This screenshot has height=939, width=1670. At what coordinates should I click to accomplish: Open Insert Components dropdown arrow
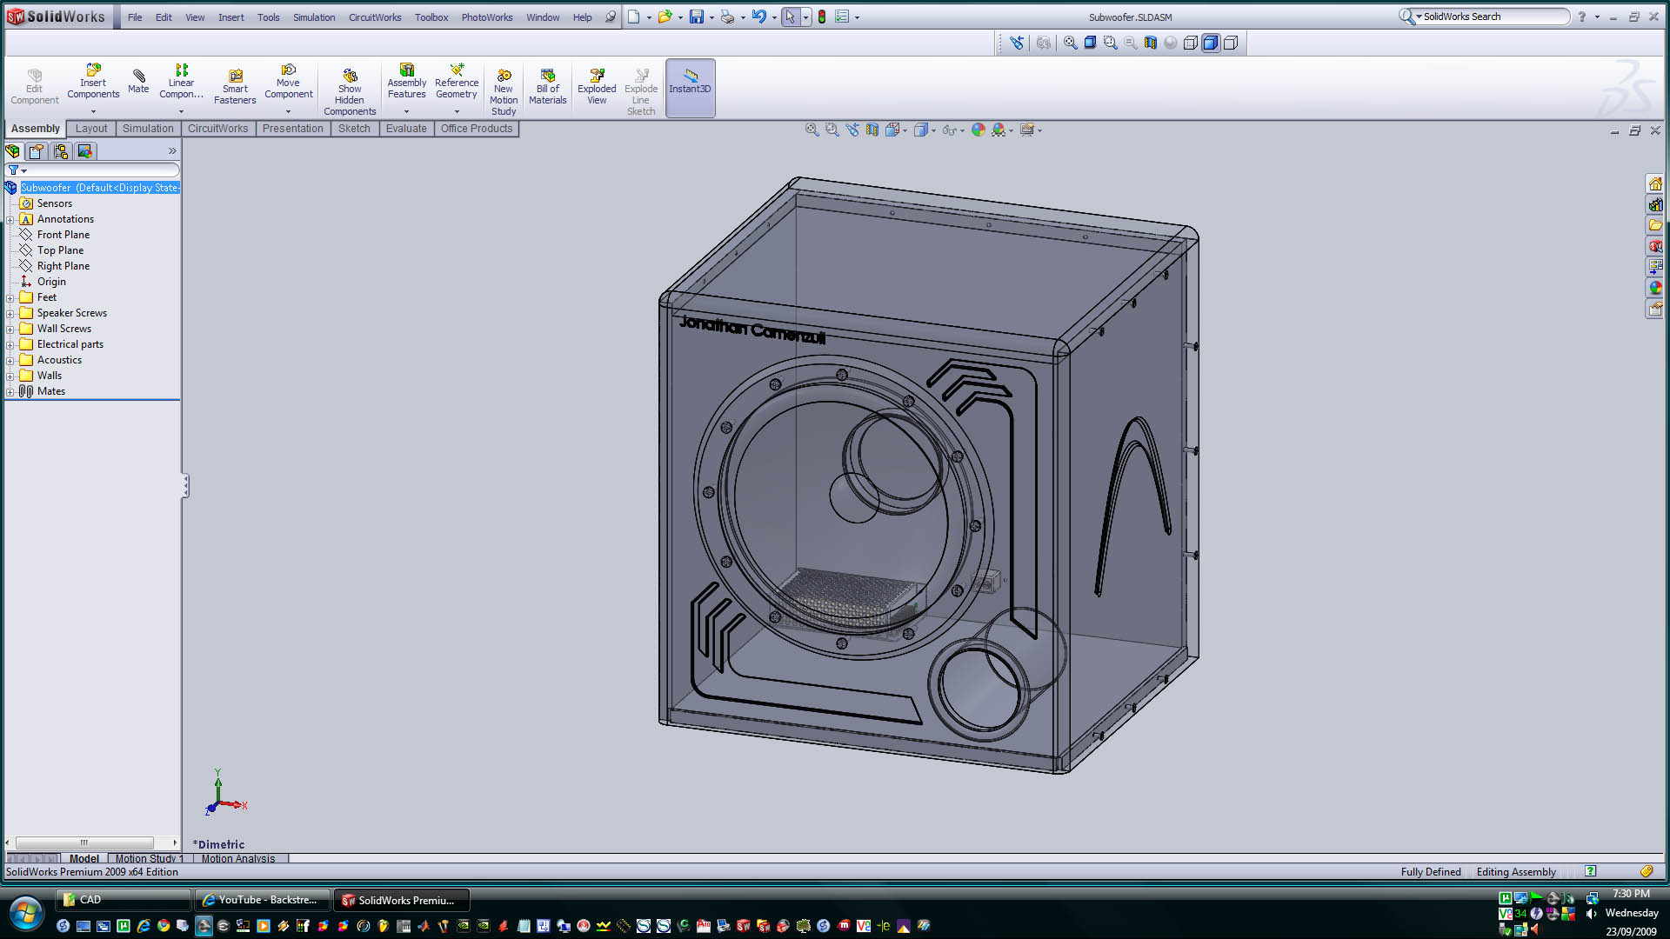click(93, 111)
